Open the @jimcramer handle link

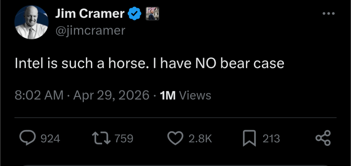coord(90,30)
